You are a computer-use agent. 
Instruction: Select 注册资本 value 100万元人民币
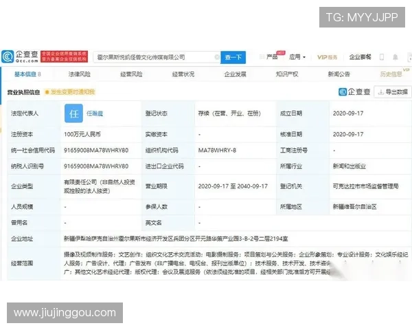click(82, 134)
